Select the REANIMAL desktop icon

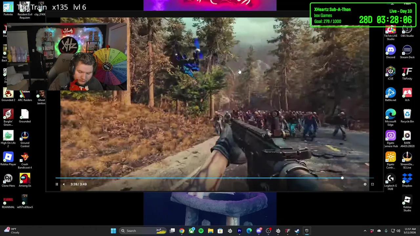[8, 202]
